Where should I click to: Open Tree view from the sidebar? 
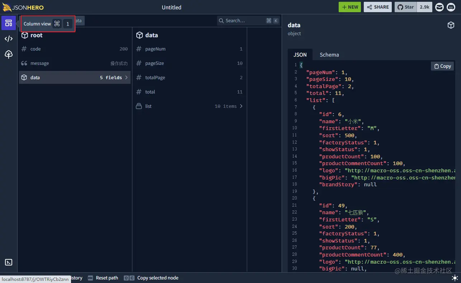8,54
